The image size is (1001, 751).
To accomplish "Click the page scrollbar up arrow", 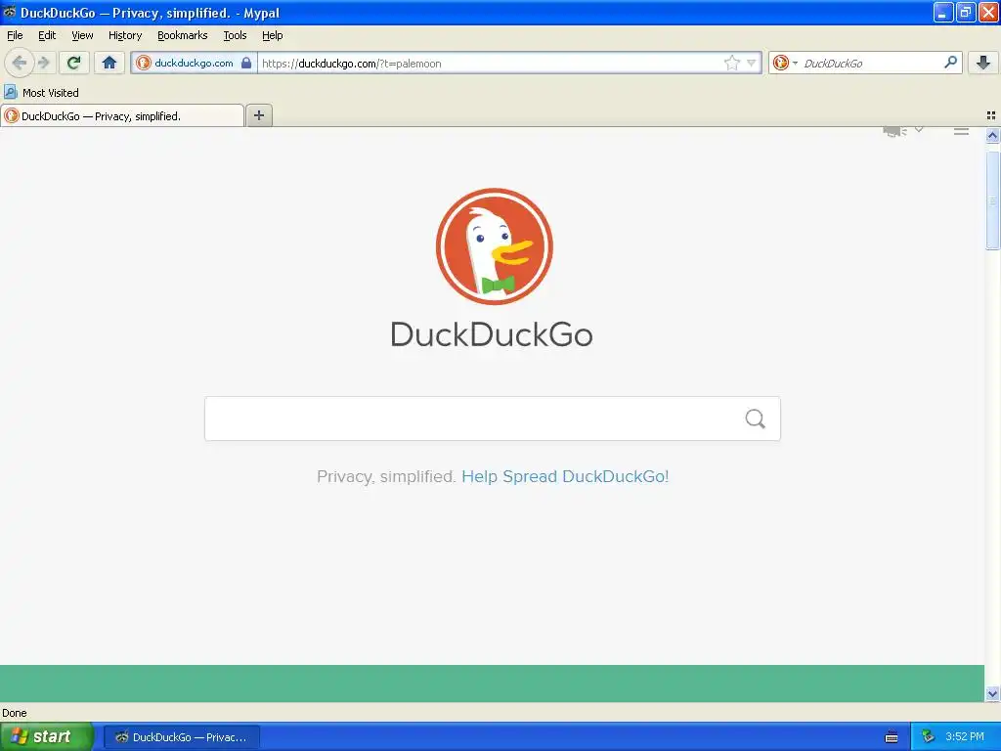I will [x=992, y=135].
